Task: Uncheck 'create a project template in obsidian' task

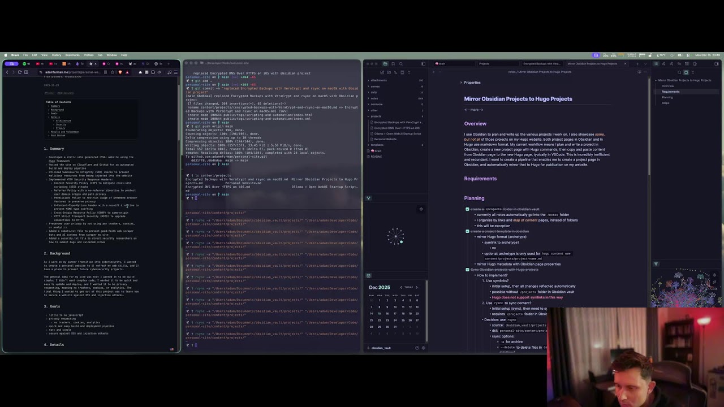Action: pyautogui.click(x=467, y=231)
